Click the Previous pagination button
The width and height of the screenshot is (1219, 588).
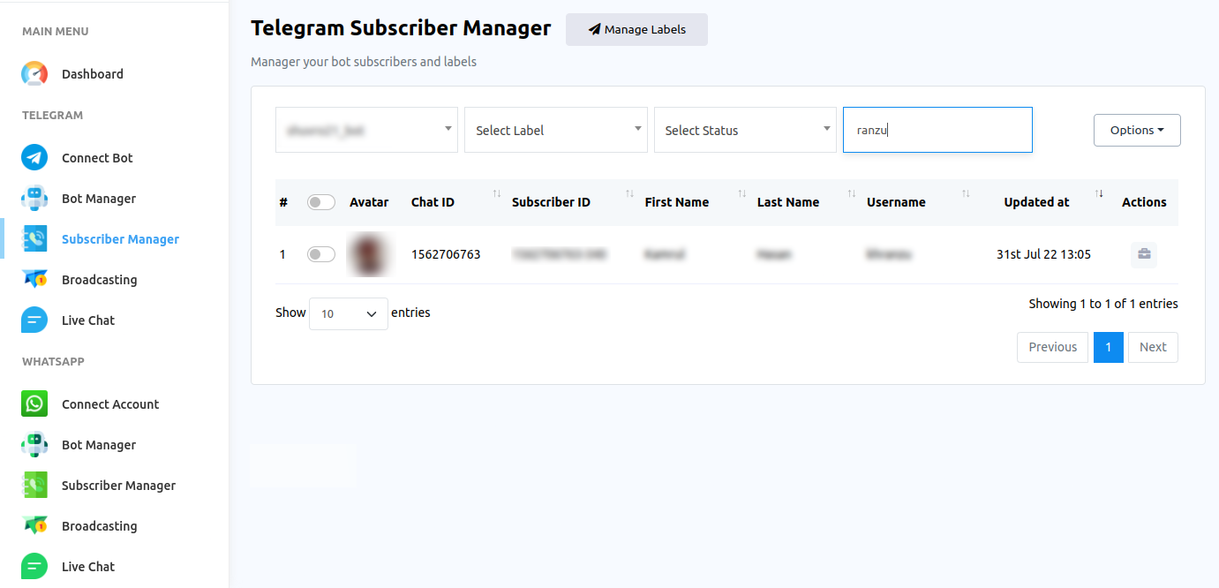(x=1052, y=347)
